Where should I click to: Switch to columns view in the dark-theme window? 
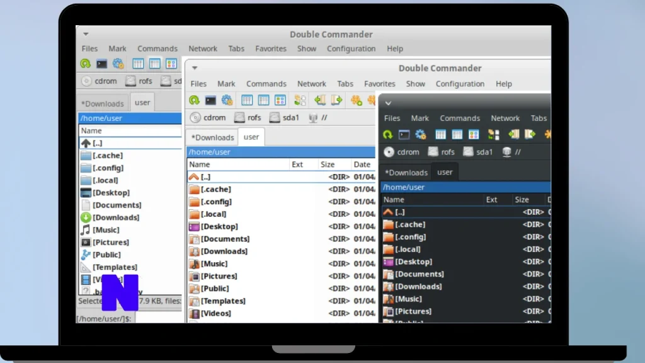coord(457,135)
